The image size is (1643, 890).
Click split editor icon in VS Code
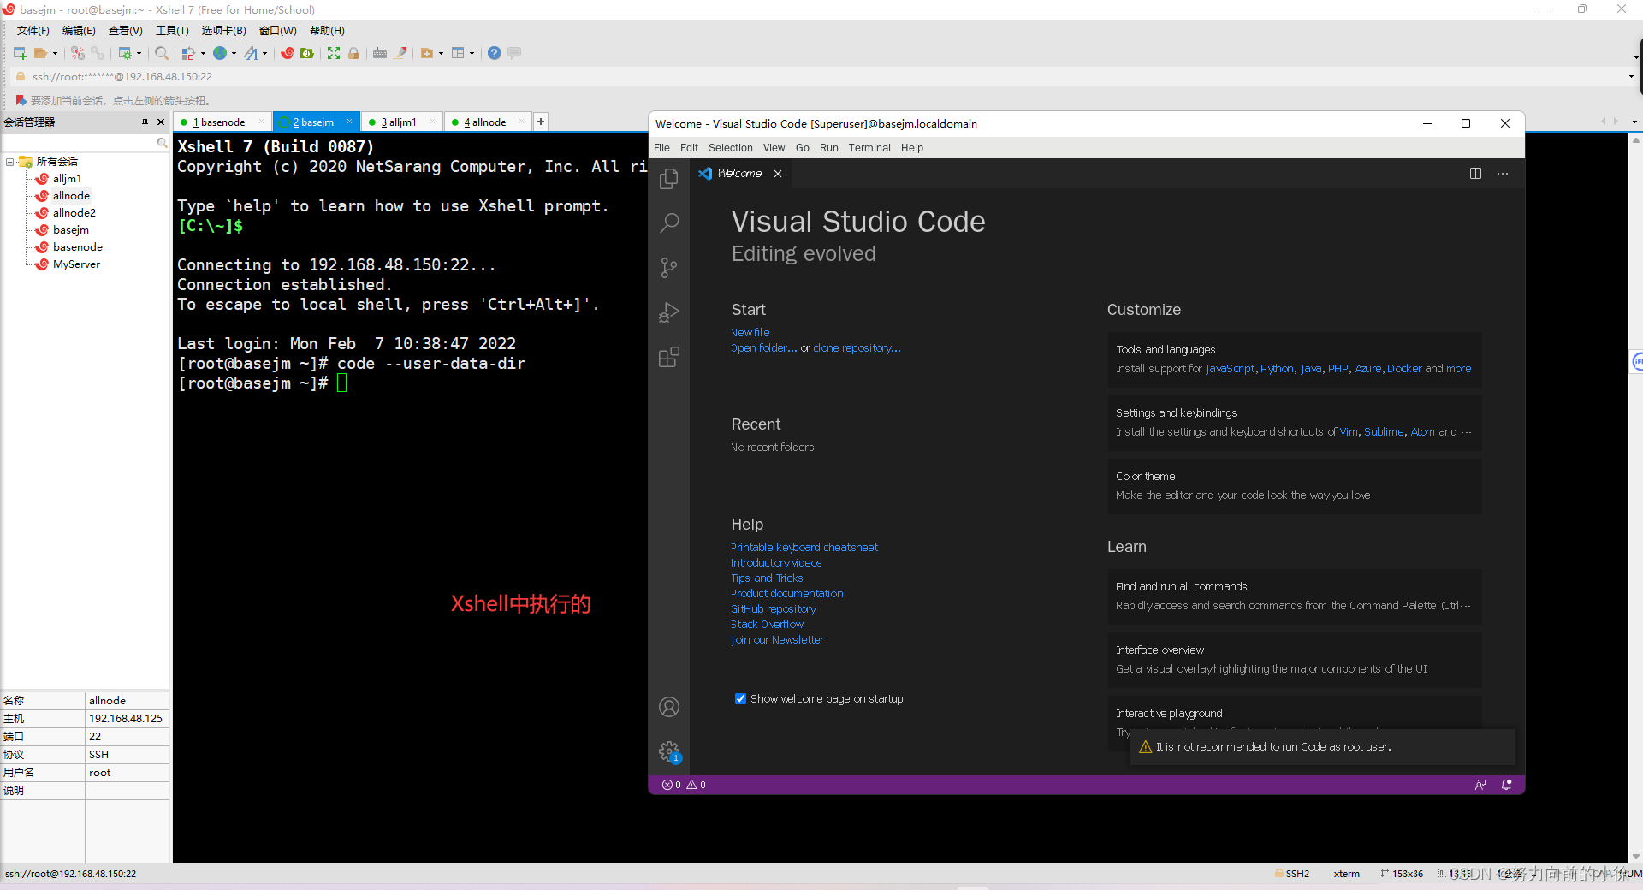point(1475,173)
